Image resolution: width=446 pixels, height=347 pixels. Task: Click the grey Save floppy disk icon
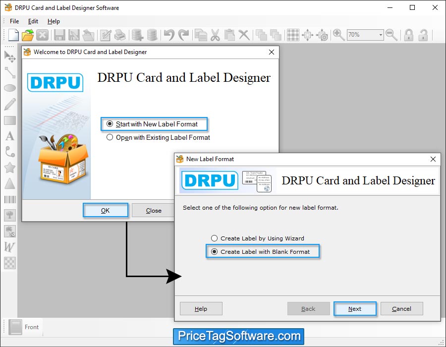(x=59, y=35)
